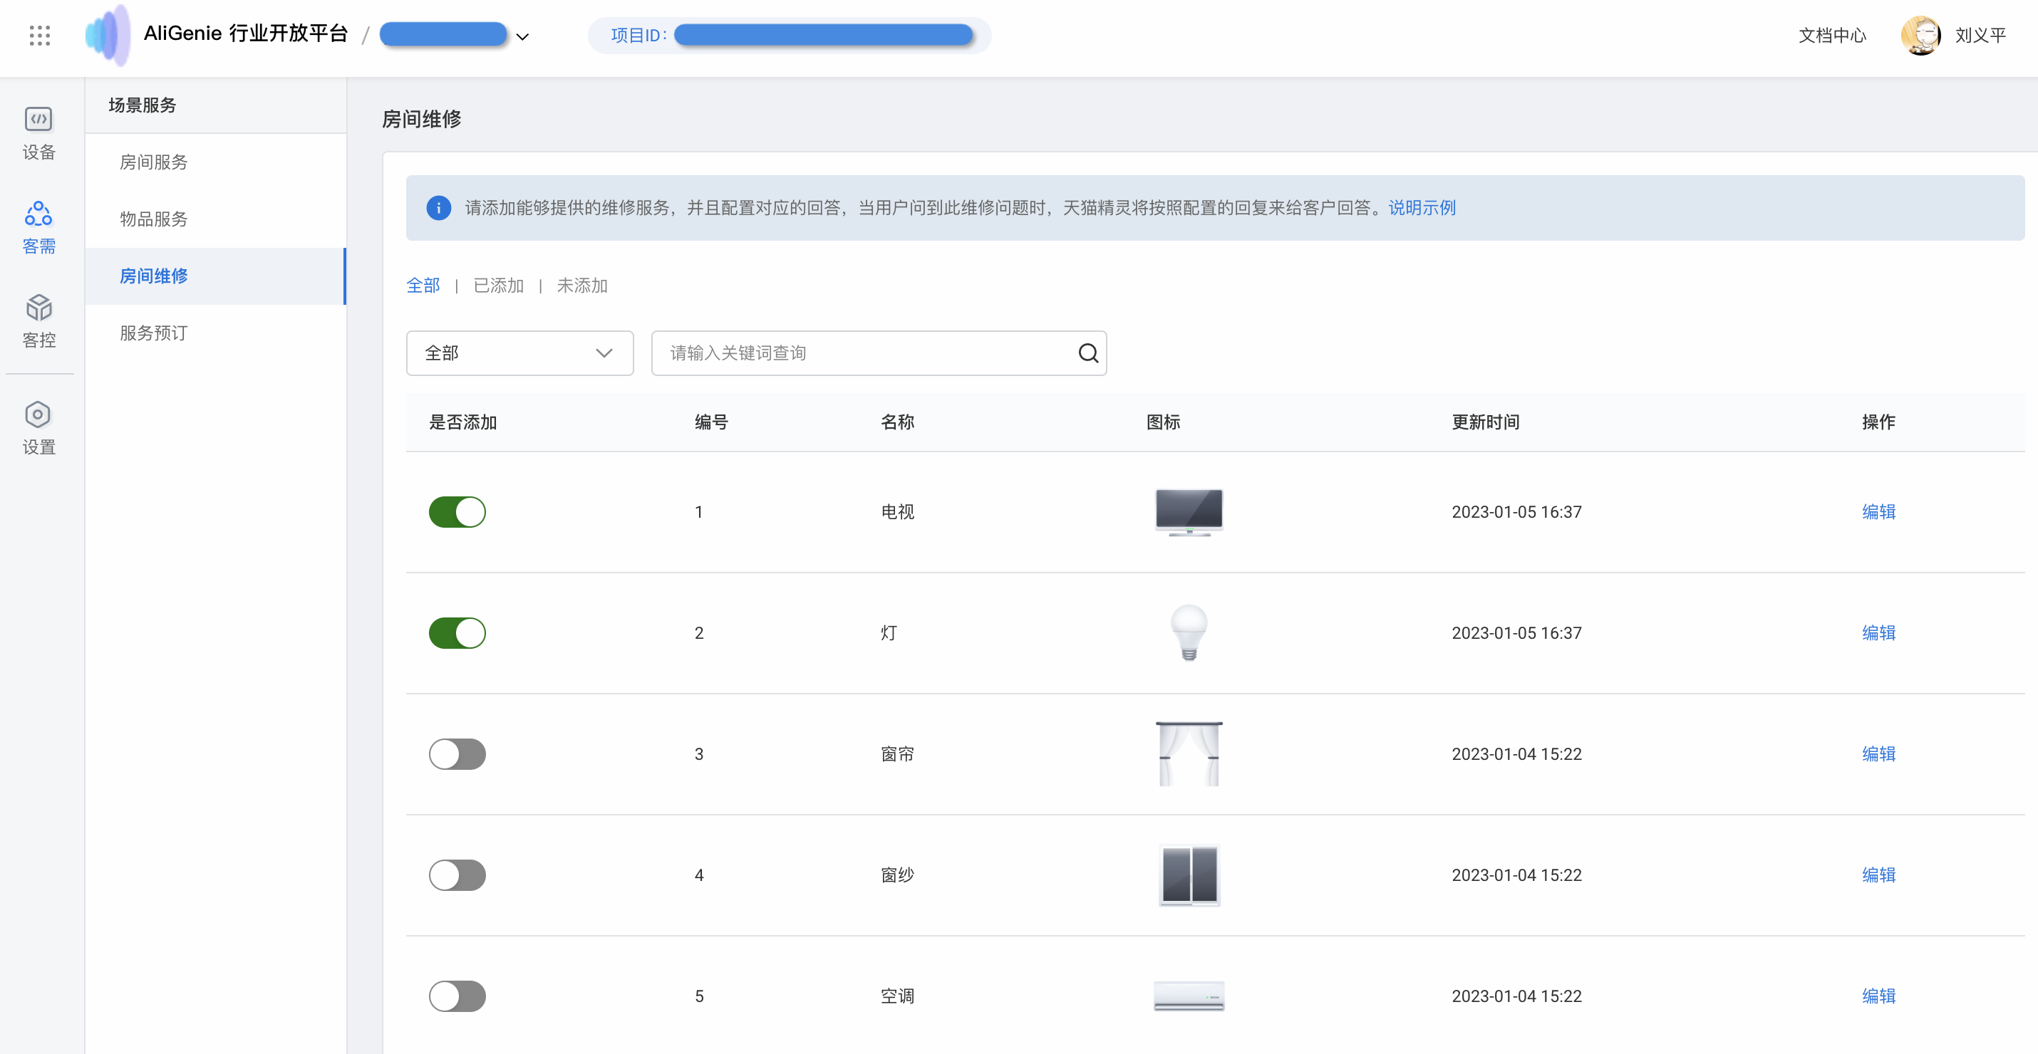This screenshot has height=1054, width=2038.
Task: Open the 全部 category dropdown
Action: [x=519, y=353]
